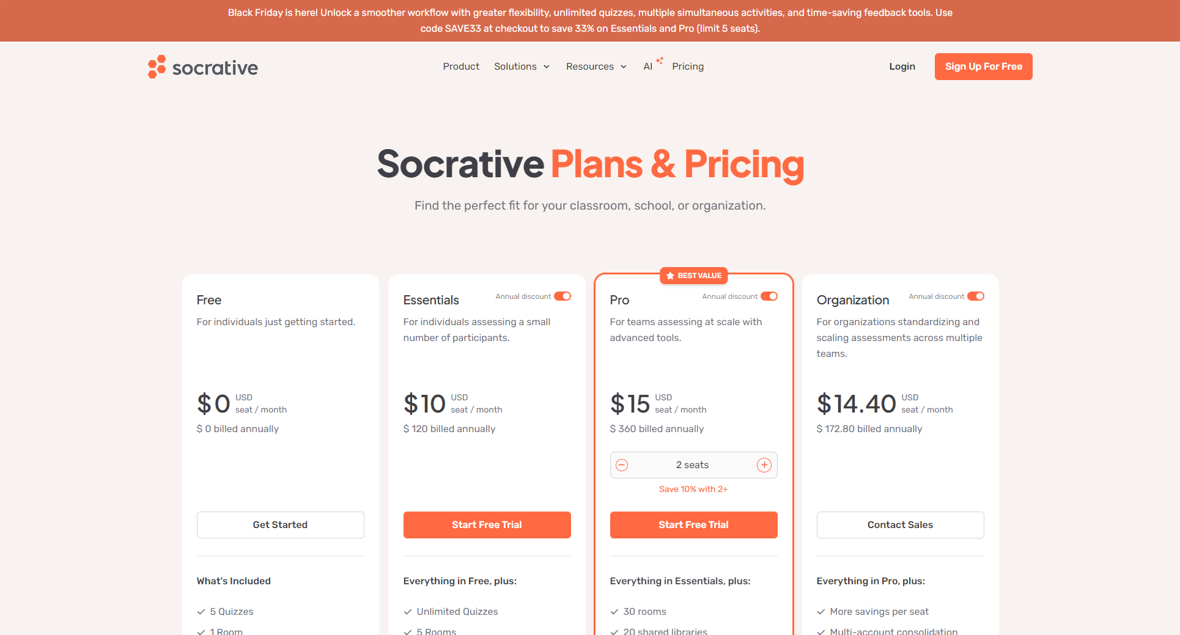Click the 2 seats quantity field
The image size is (1180, 635).
coord(693,465)
